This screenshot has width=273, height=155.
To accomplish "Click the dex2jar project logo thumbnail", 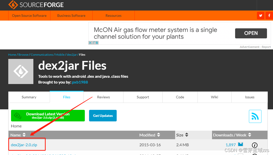I will click(x=21, y=71).
